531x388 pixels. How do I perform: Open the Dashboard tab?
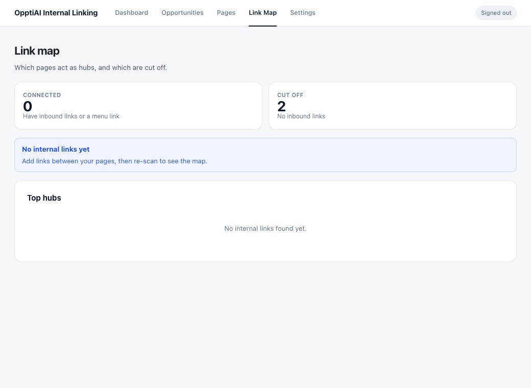point(131,13)
